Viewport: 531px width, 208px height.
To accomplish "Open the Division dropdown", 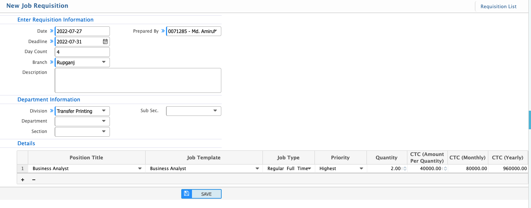I will (104, 111).
